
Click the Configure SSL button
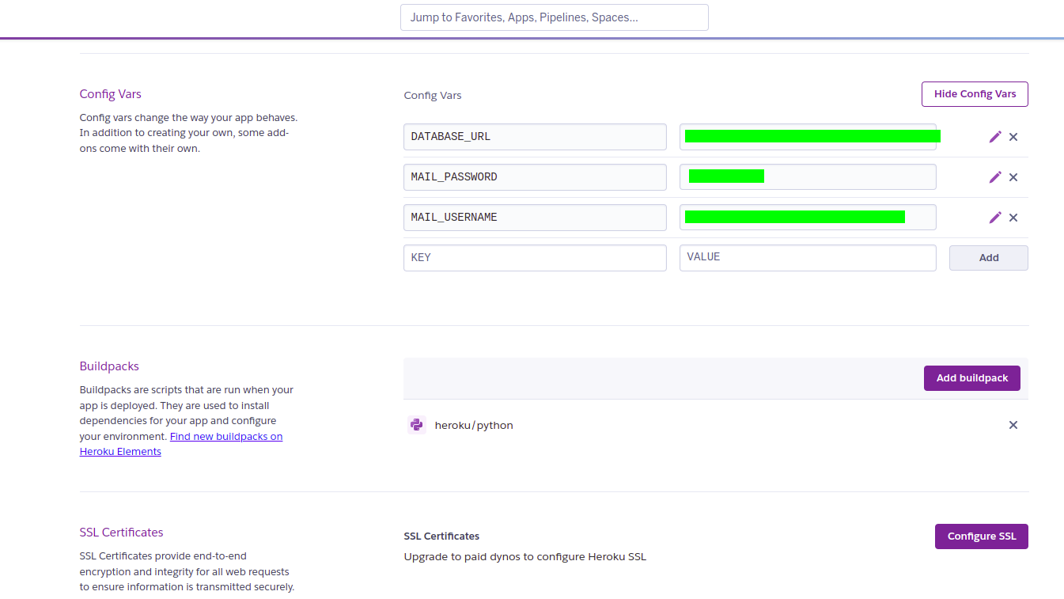pyautogui.click(x=982, y=536)
